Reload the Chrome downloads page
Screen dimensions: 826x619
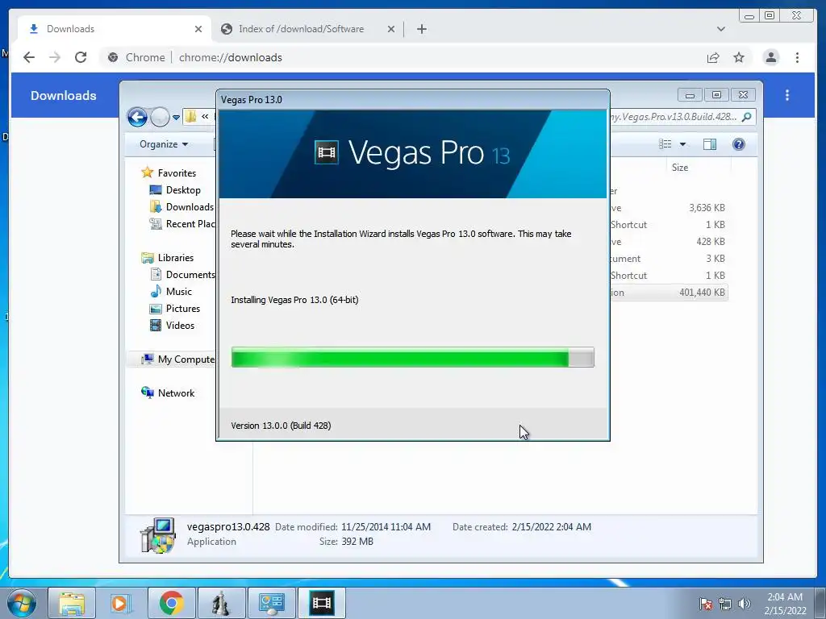click(x=81, y=57)
